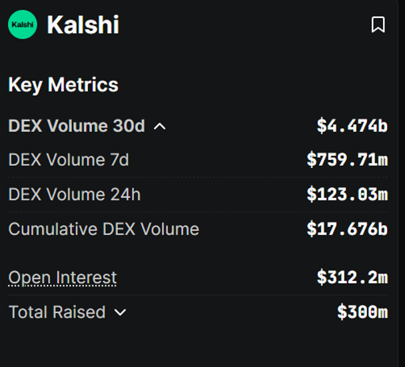Click the $17.676b cumulative value
405x367 pixels.
[x=347, y=229]
